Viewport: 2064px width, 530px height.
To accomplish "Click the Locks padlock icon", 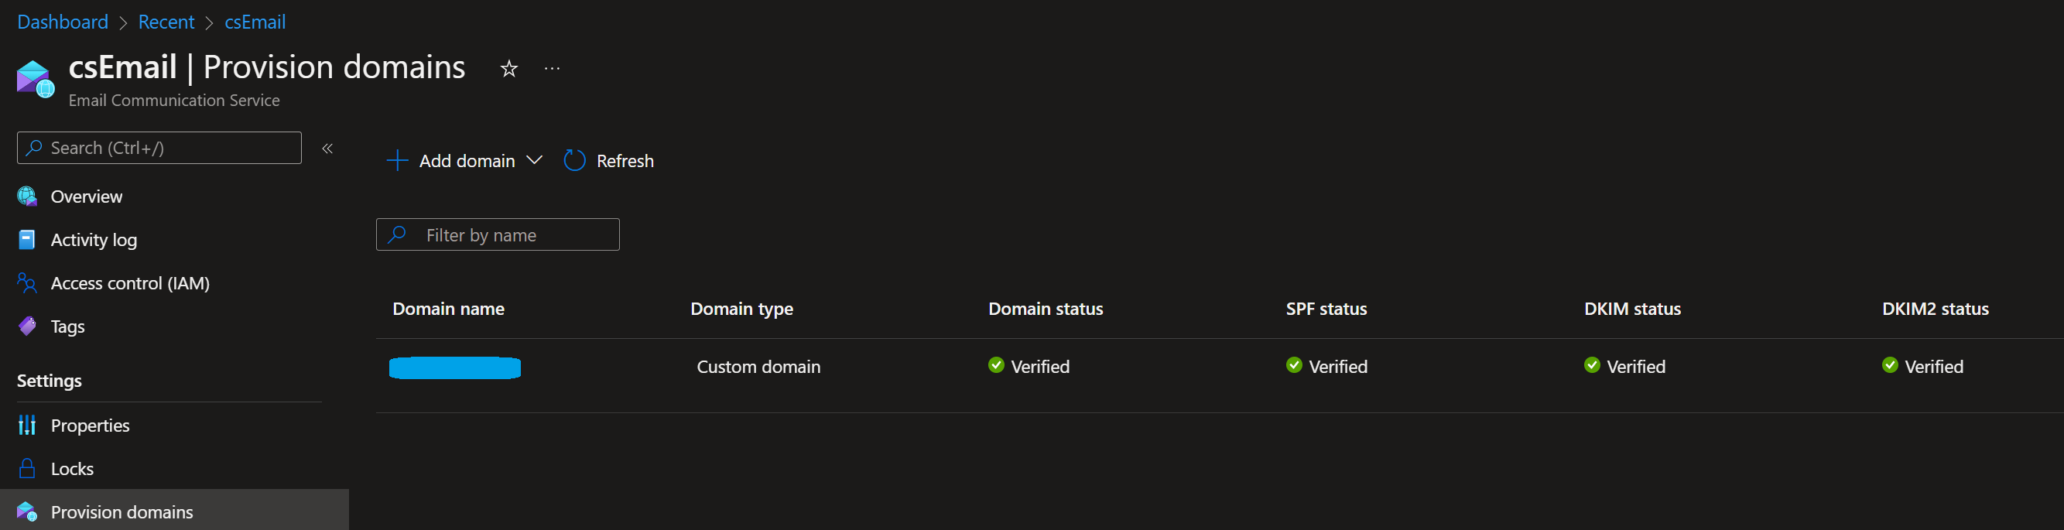I will 27,468.
